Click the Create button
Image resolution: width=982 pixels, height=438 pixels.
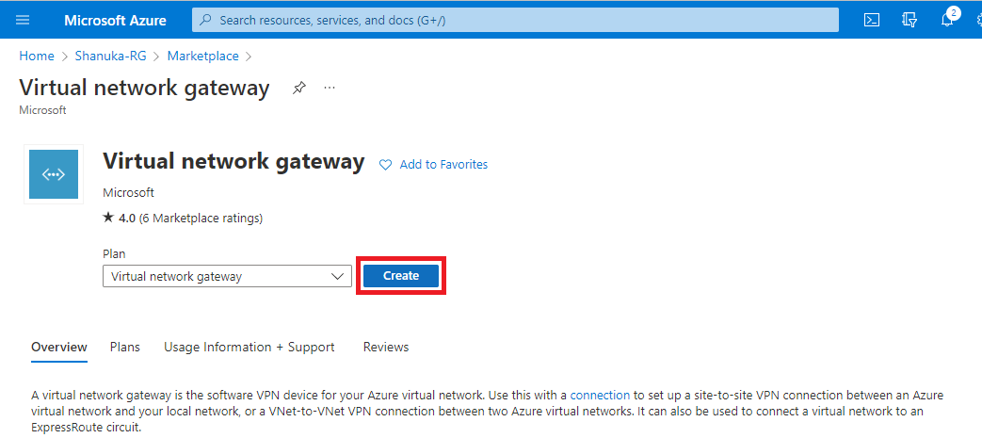(x=401, y=276)
